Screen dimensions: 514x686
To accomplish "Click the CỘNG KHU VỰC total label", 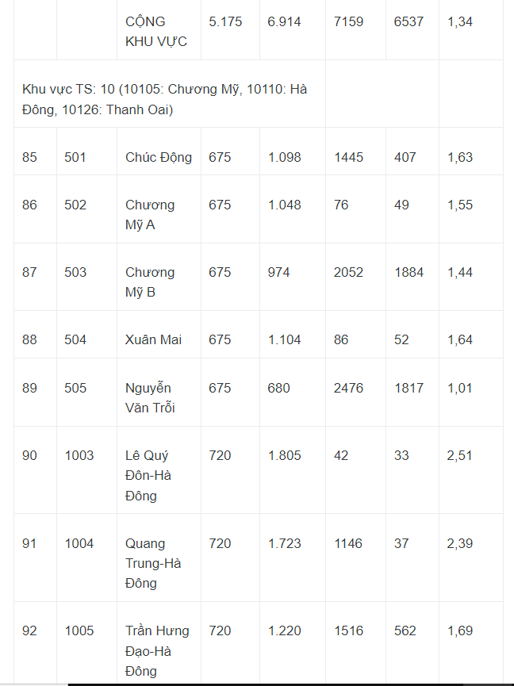I will tap(156, 32).
